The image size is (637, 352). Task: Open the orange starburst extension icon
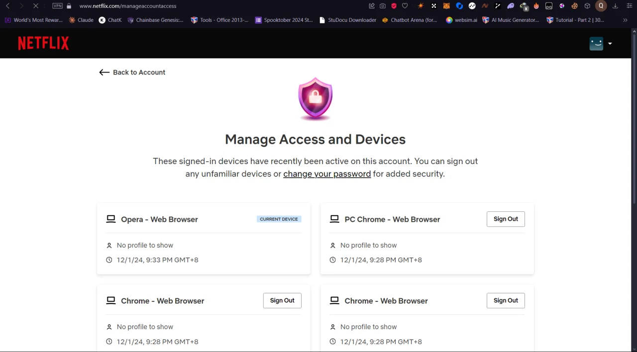click(x=421, y=6)
